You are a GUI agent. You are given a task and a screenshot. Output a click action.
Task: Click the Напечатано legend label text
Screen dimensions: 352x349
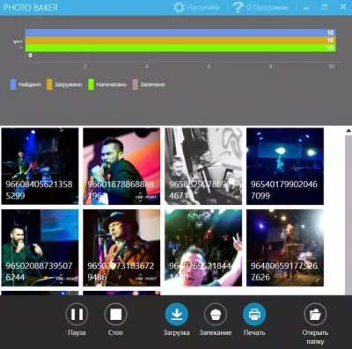click(111, 84)
